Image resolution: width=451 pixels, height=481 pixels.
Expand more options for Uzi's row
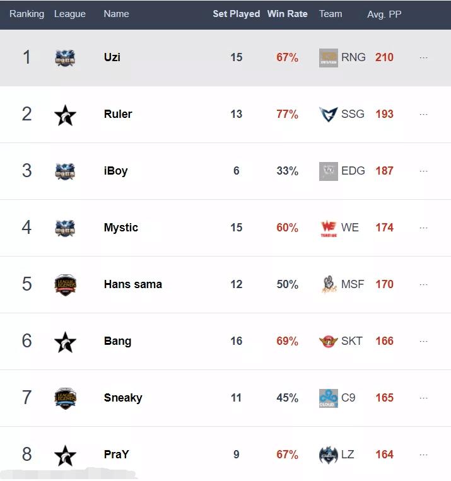pyautogui.click(x=423, y=57)
